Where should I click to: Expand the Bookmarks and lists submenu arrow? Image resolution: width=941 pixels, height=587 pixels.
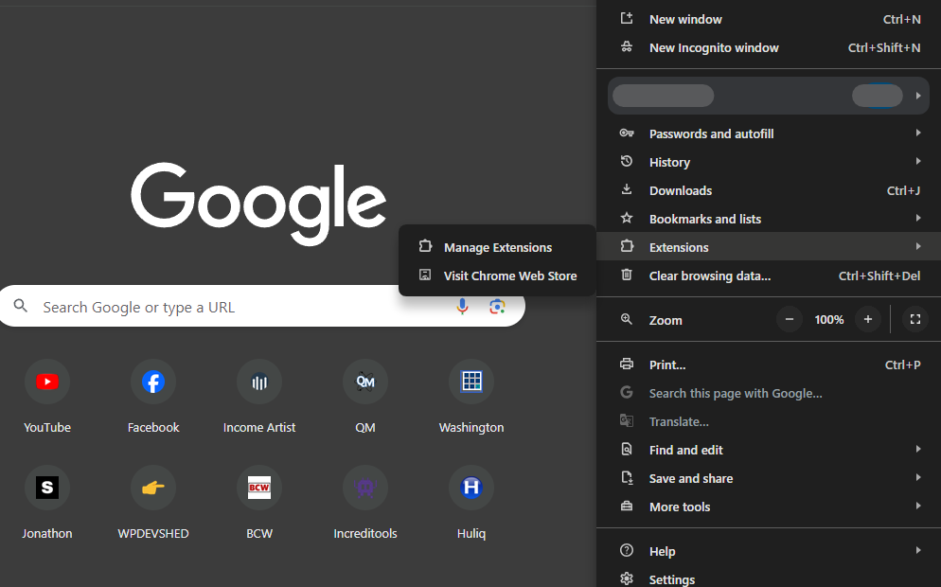918,218
